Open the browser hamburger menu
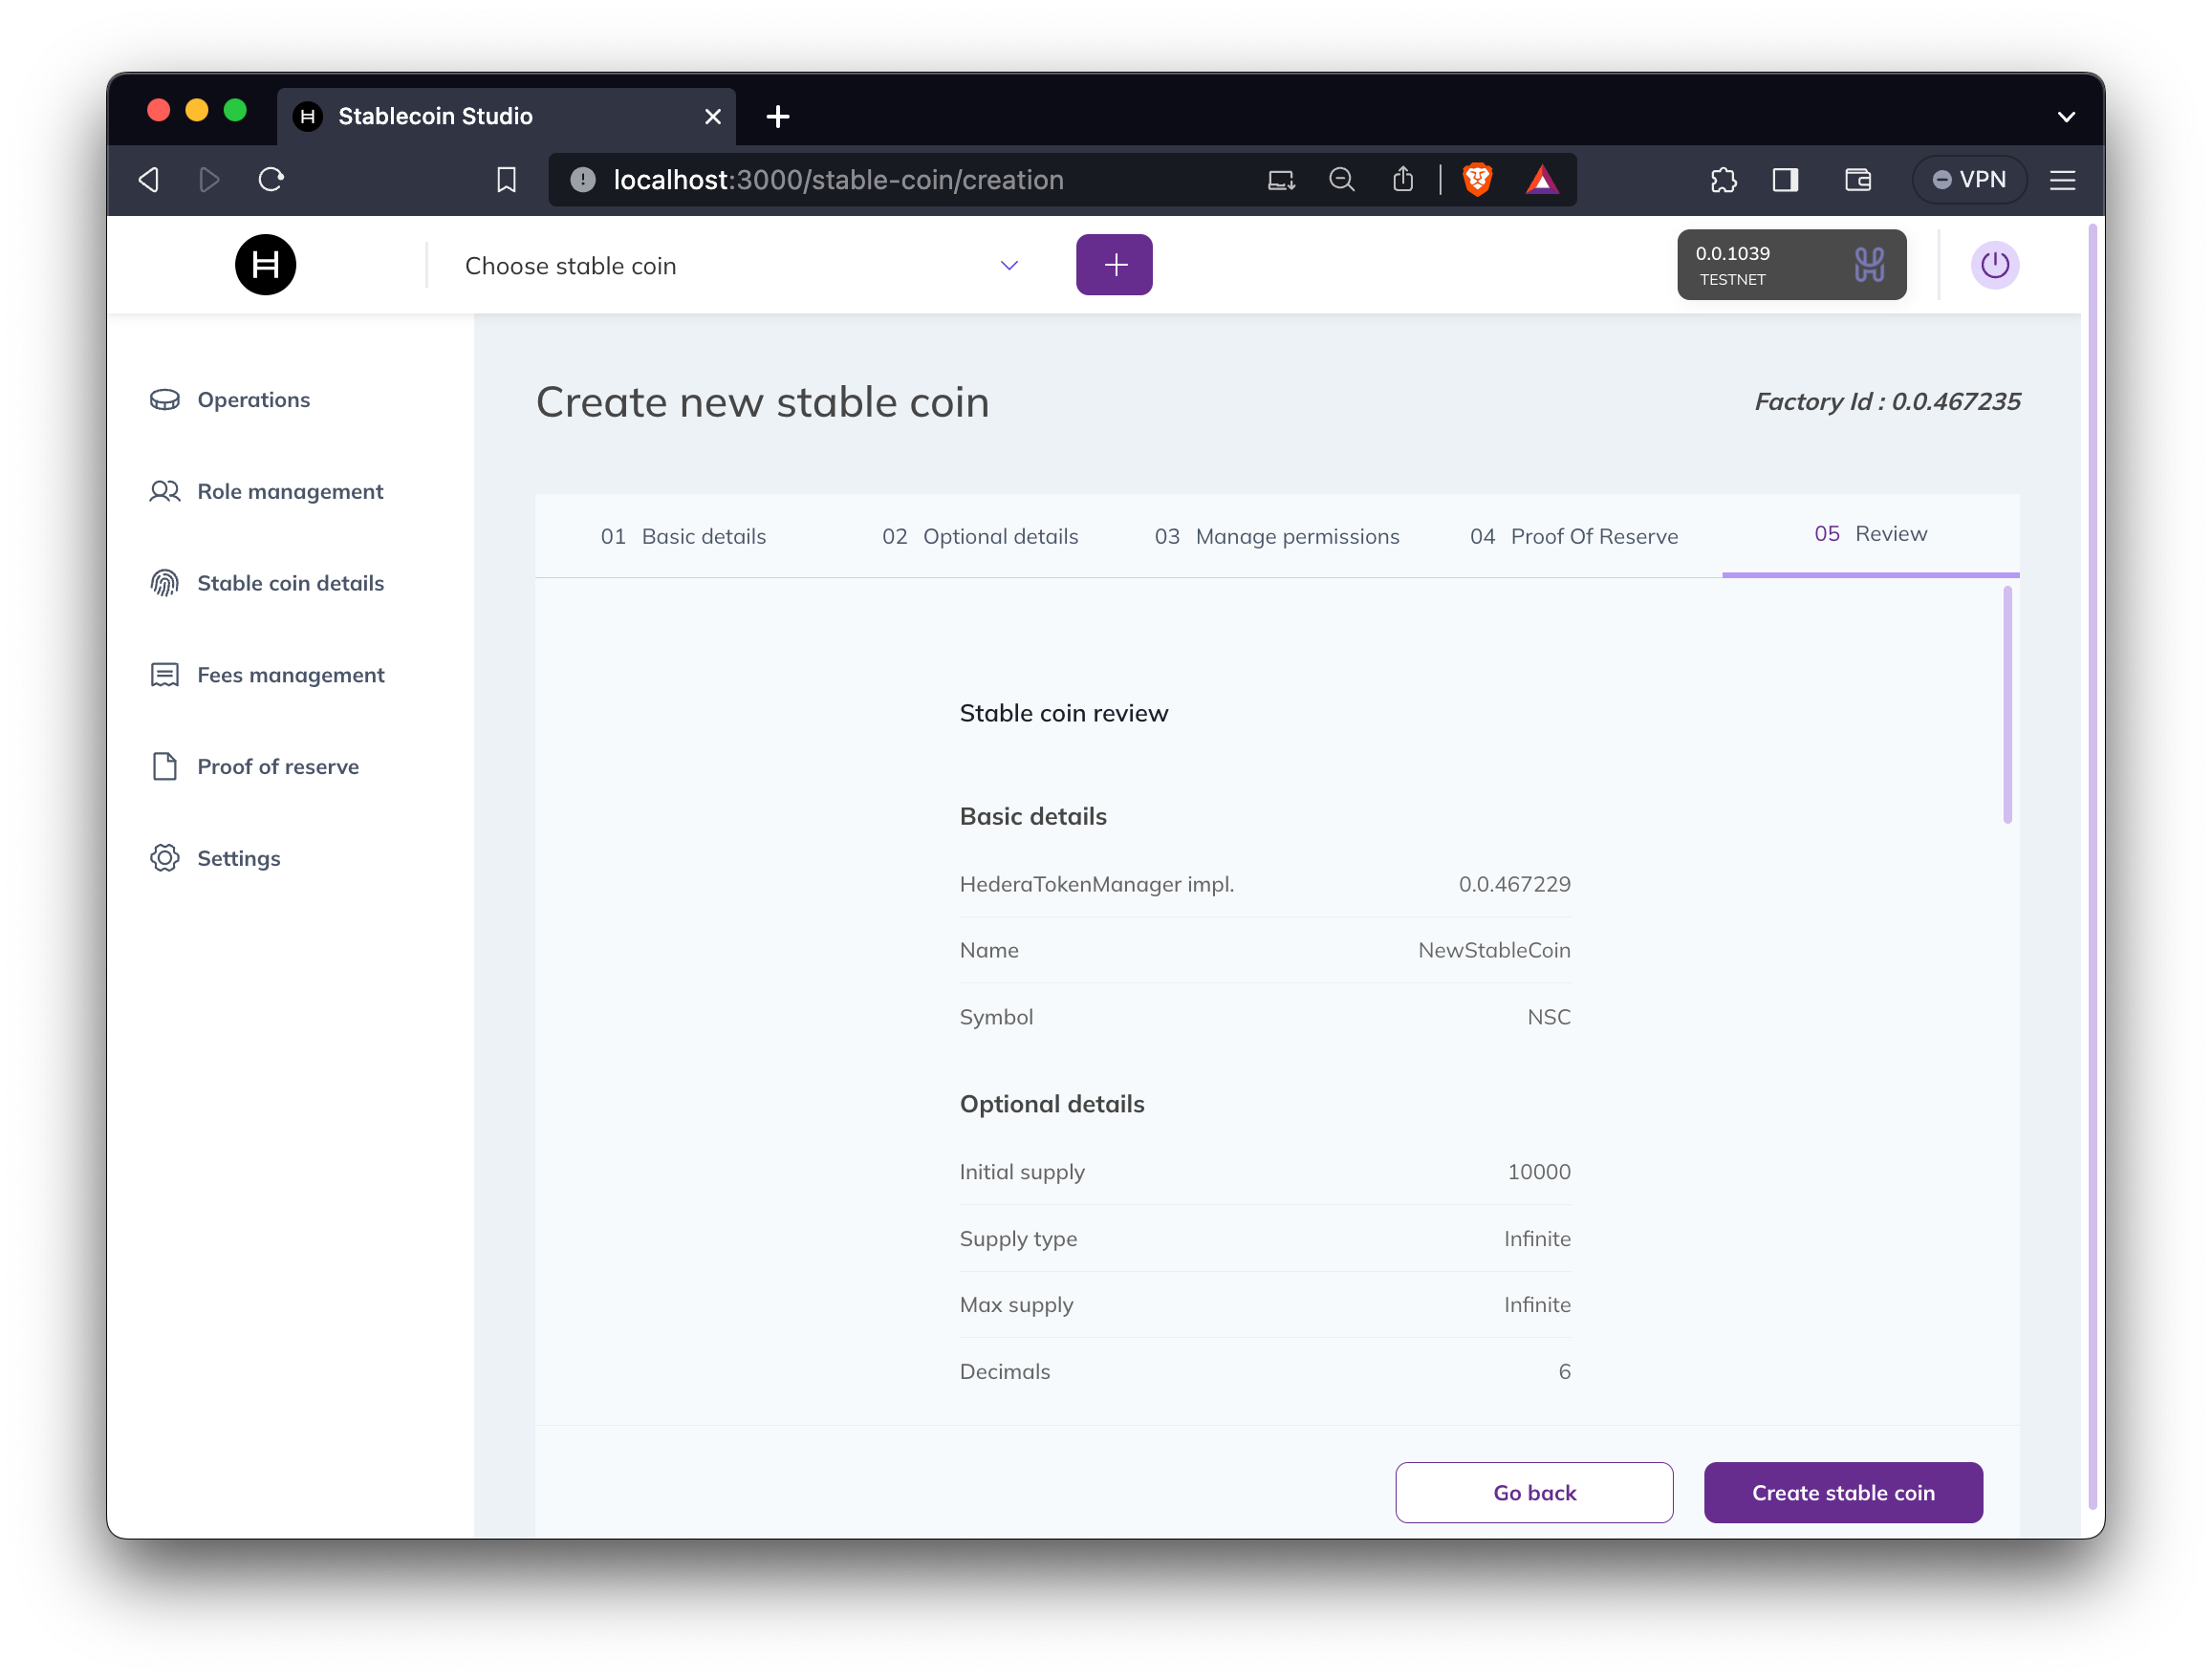 point(2062,180)
